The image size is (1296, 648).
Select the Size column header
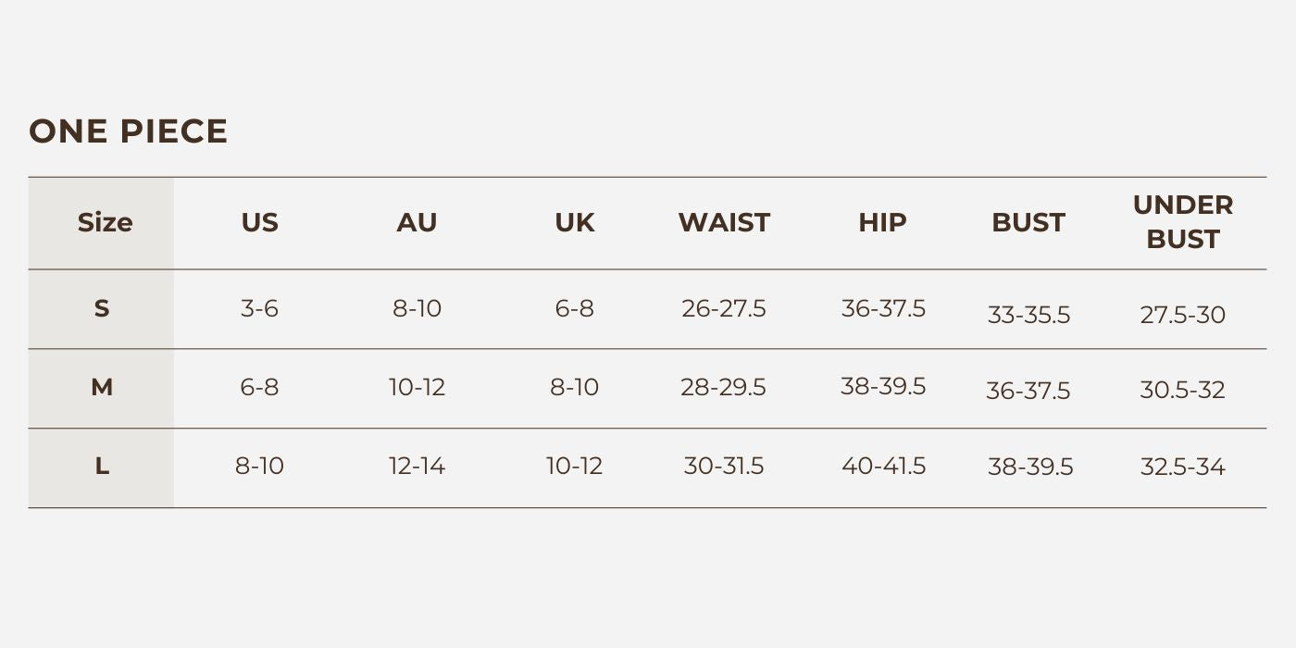click(x=105, y=223)
